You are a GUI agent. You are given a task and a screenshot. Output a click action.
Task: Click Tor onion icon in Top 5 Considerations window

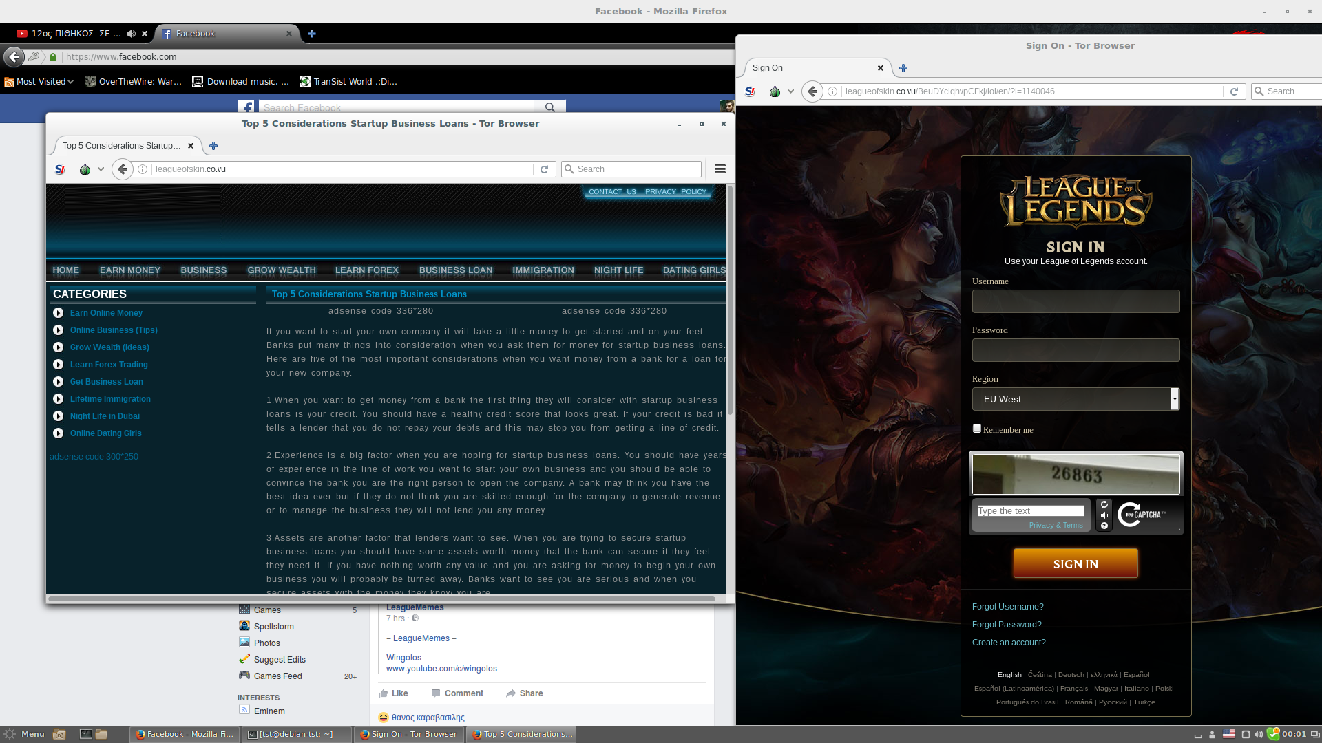[85, 169]
